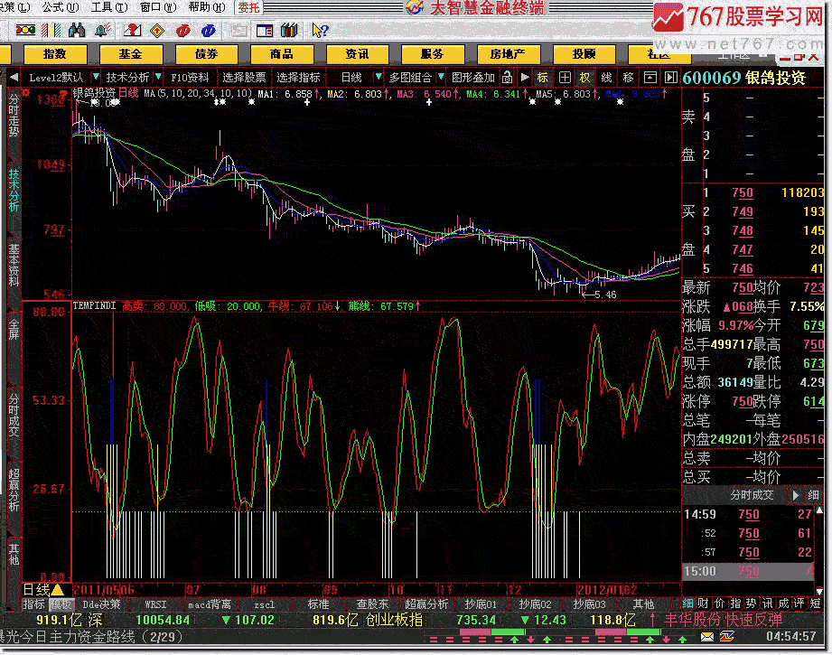The image size is (832, 655).
Task: Click the crosshair grid icon
Action: click(x=565, y=78)
